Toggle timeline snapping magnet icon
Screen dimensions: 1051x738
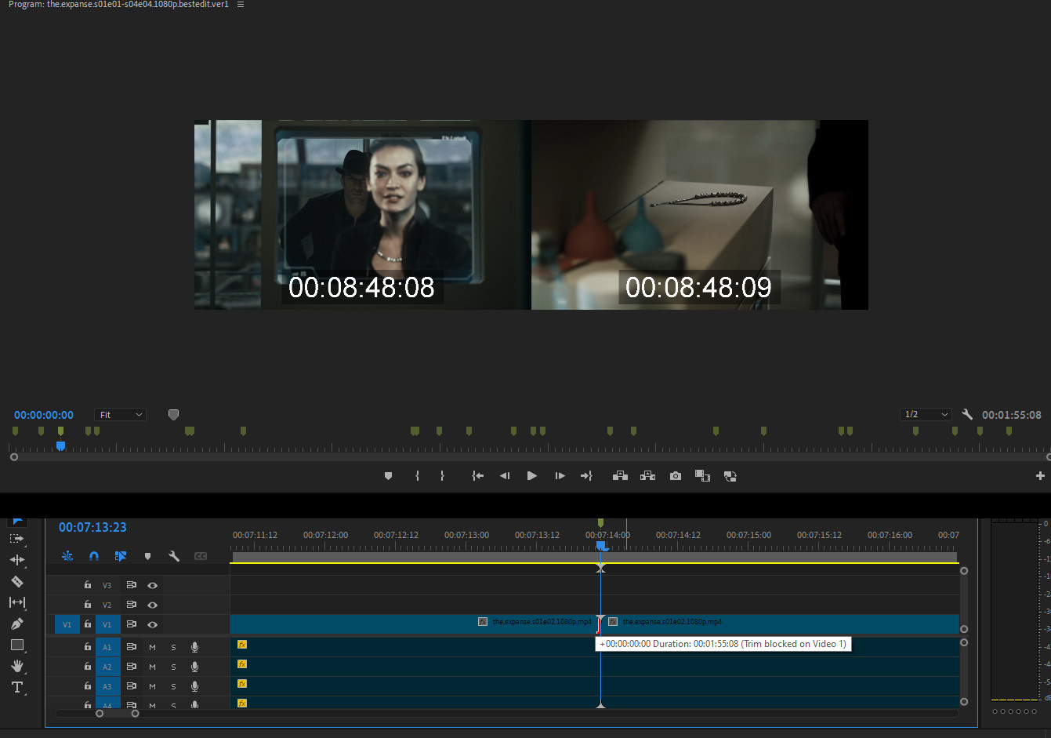[x=94, y=556]
